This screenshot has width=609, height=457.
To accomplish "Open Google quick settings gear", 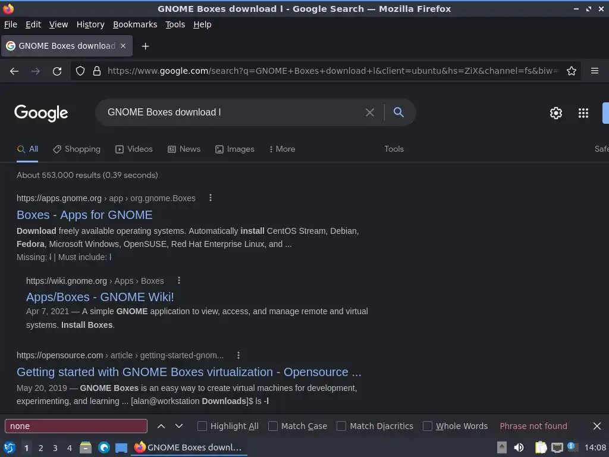I will 556,113.
